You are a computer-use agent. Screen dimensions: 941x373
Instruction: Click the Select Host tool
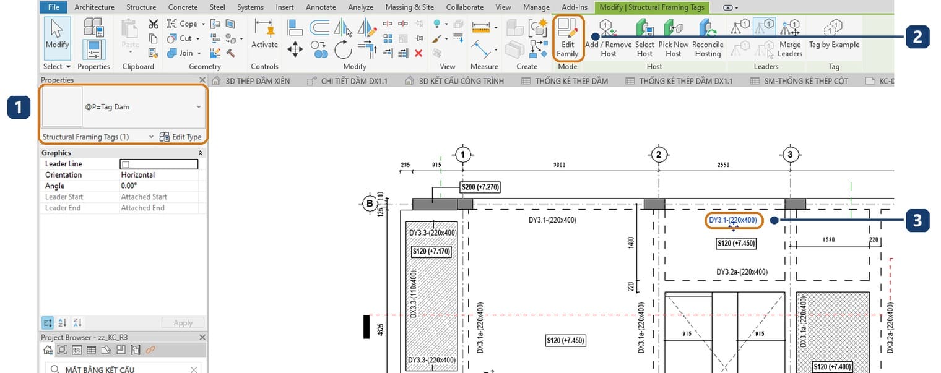coord(644,38)
